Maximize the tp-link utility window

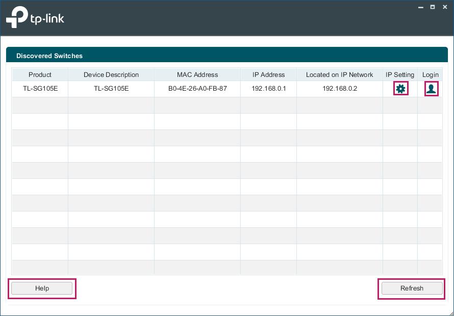433,7
